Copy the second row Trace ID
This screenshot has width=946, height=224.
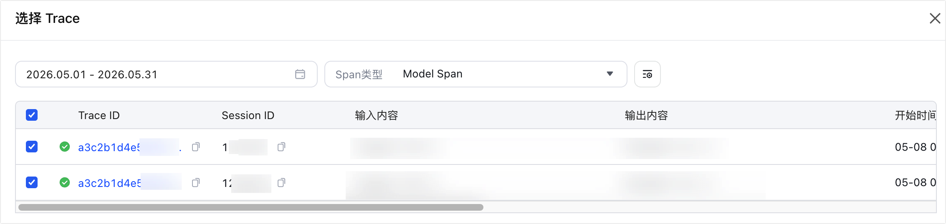196,182
